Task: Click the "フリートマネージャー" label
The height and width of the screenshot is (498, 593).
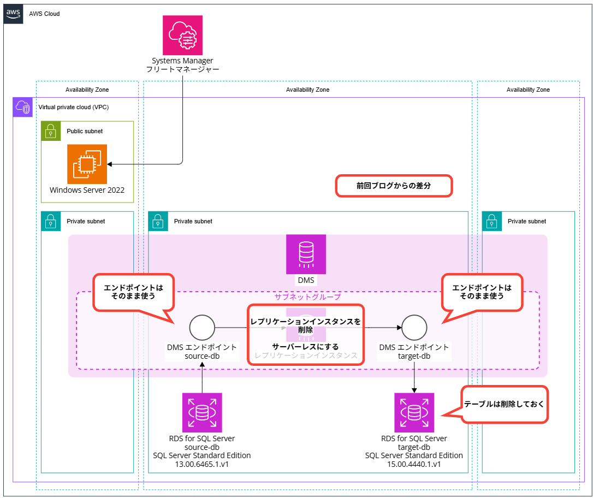Action: [183, 69]
